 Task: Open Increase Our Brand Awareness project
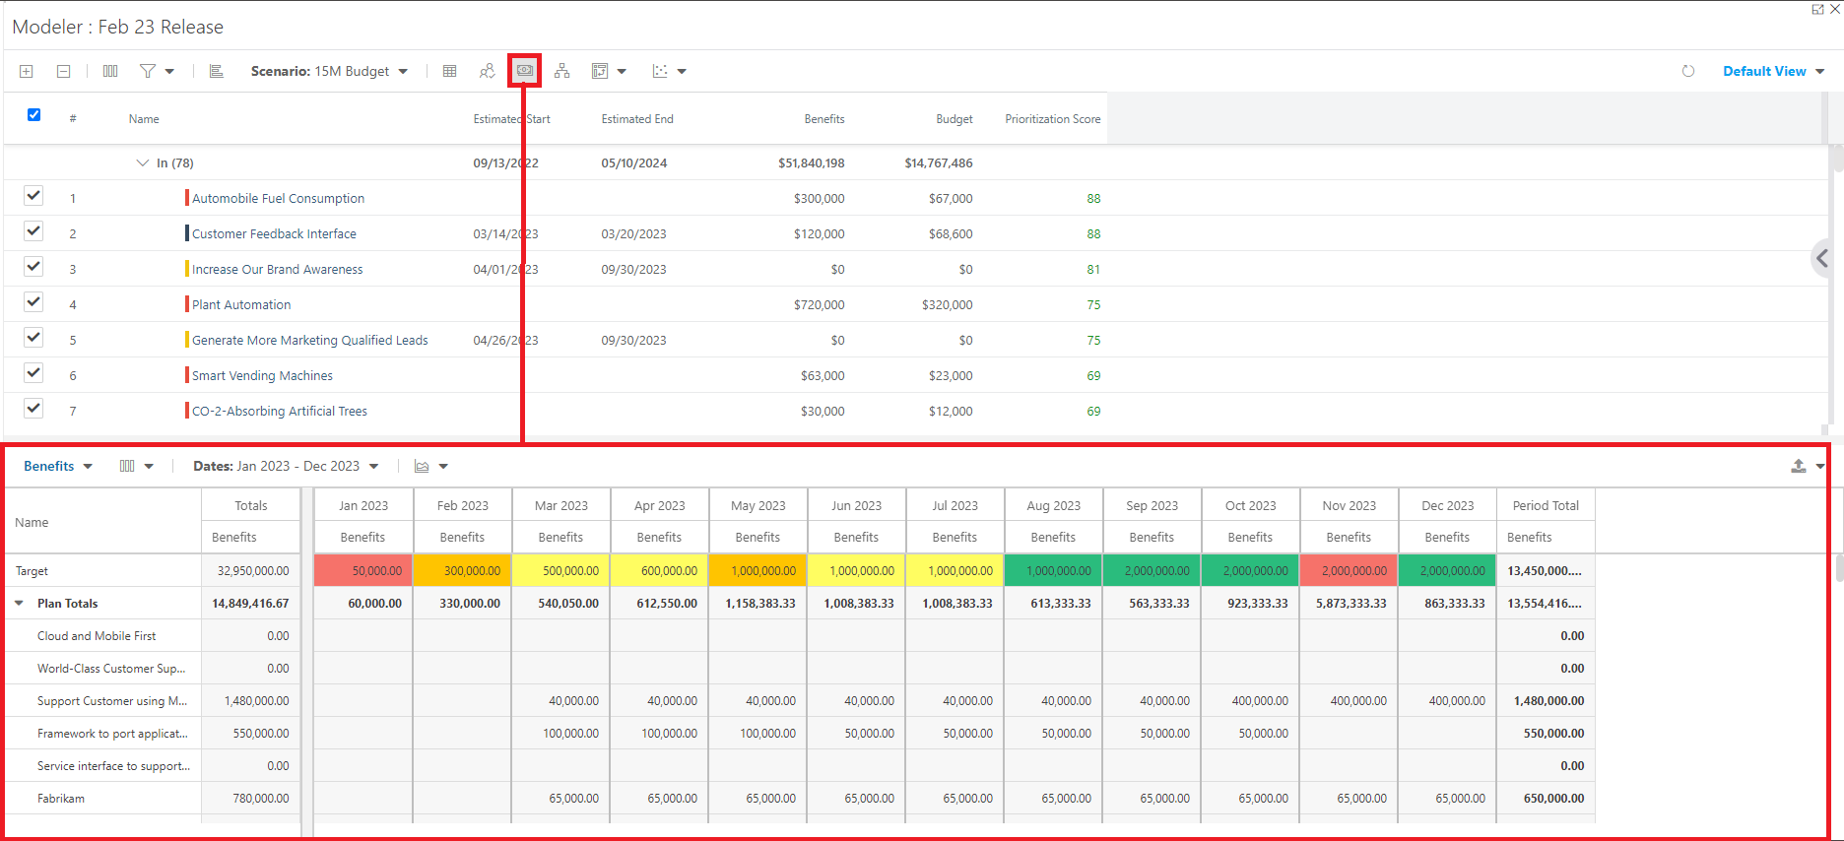pyautogui.click(x=277, y=269)
